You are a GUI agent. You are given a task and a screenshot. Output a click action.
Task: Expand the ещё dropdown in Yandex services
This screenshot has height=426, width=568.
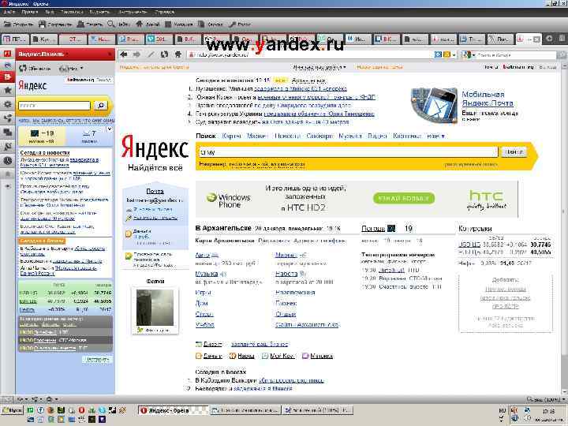[435, 136]
